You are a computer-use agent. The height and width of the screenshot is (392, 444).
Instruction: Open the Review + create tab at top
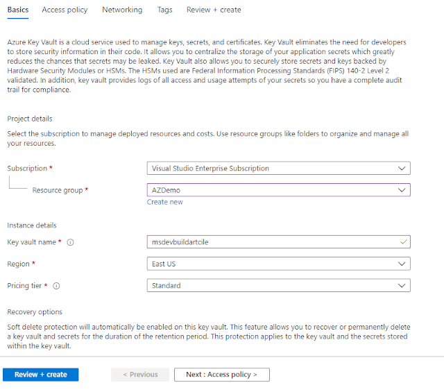pos(214,10)
